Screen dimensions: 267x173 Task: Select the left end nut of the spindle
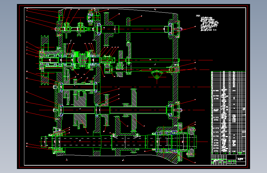pos(44,142)
